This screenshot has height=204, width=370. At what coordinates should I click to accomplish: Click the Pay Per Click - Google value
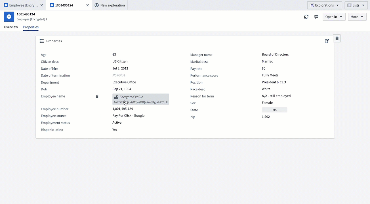129,116
